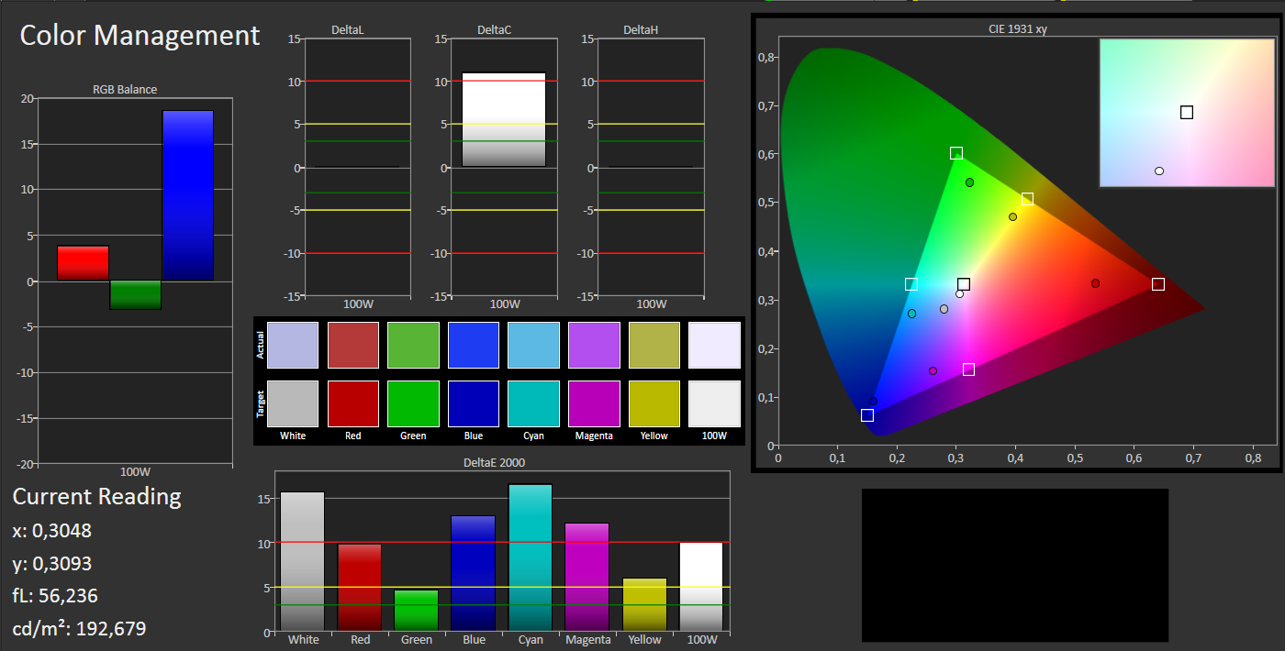Click the y: 0,3093 reading
The height and width of the screenshot is (651, 1285).
(52, 564)
